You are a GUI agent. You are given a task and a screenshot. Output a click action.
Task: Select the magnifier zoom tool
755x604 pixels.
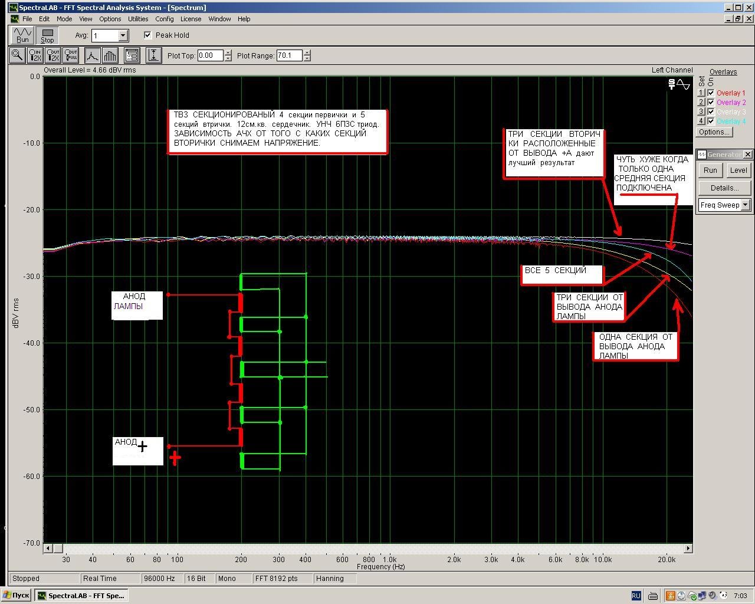(x=17, y=55)
